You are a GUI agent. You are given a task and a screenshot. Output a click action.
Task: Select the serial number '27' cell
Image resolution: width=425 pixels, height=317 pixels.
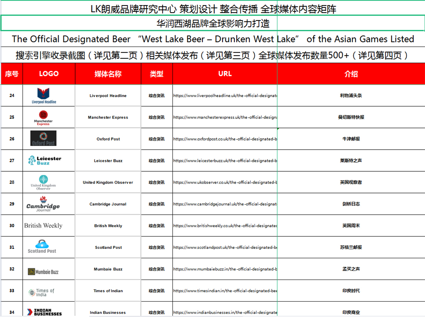pyautogui.click(x=12, y=161)
